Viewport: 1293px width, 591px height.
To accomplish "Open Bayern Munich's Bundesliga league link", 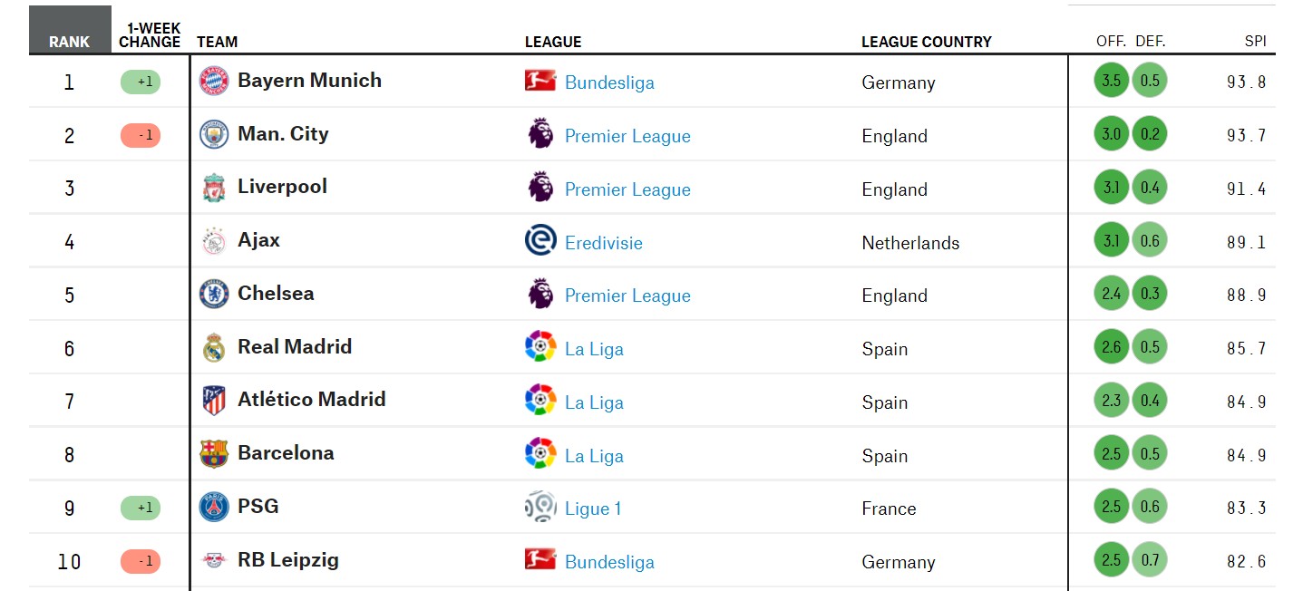I will point(609,82).
